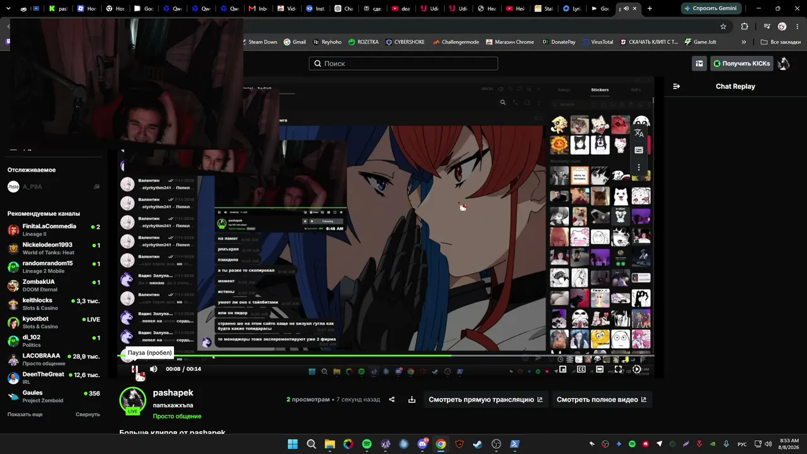Open Windows taskbar search
The image size is (807, 454).
(x=311, y=444)
